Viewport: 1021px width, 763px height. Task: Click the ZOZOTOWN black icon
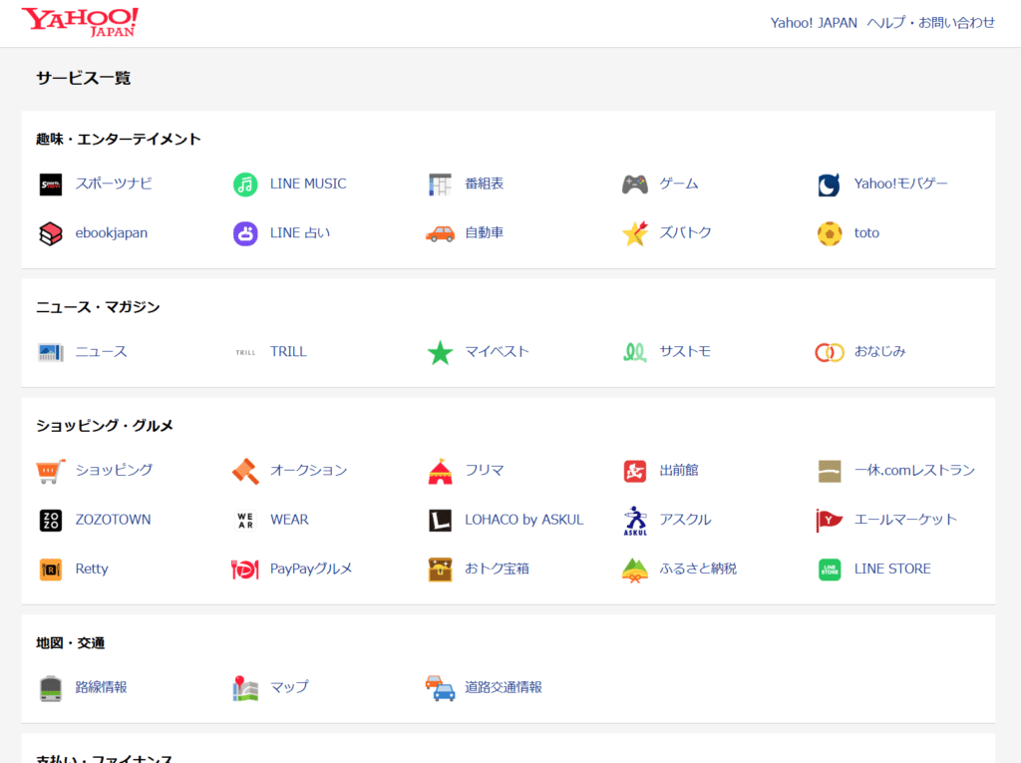click(x=51, y=520)
